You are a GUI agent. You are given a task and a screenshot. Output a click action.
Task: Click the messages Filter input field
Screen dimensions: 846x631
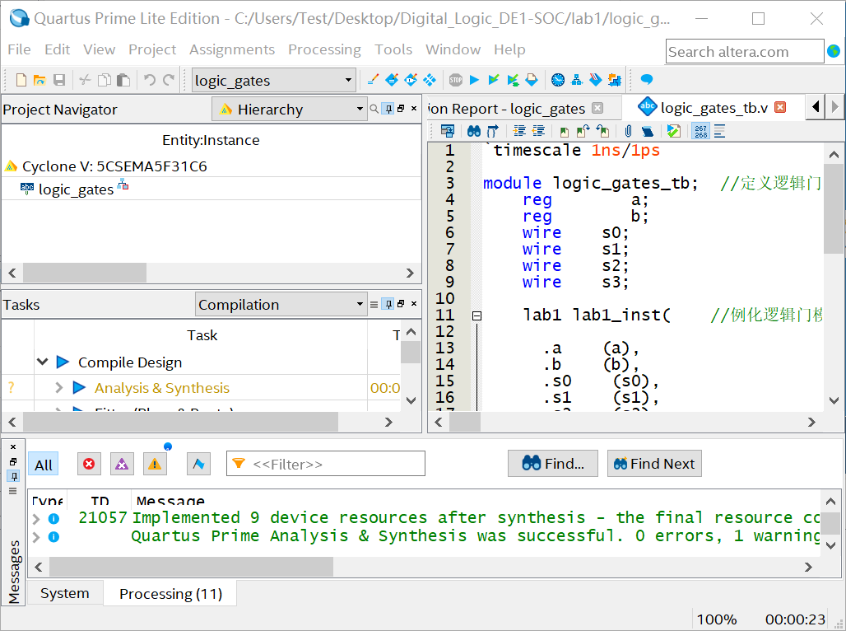[x=326, y=464]
